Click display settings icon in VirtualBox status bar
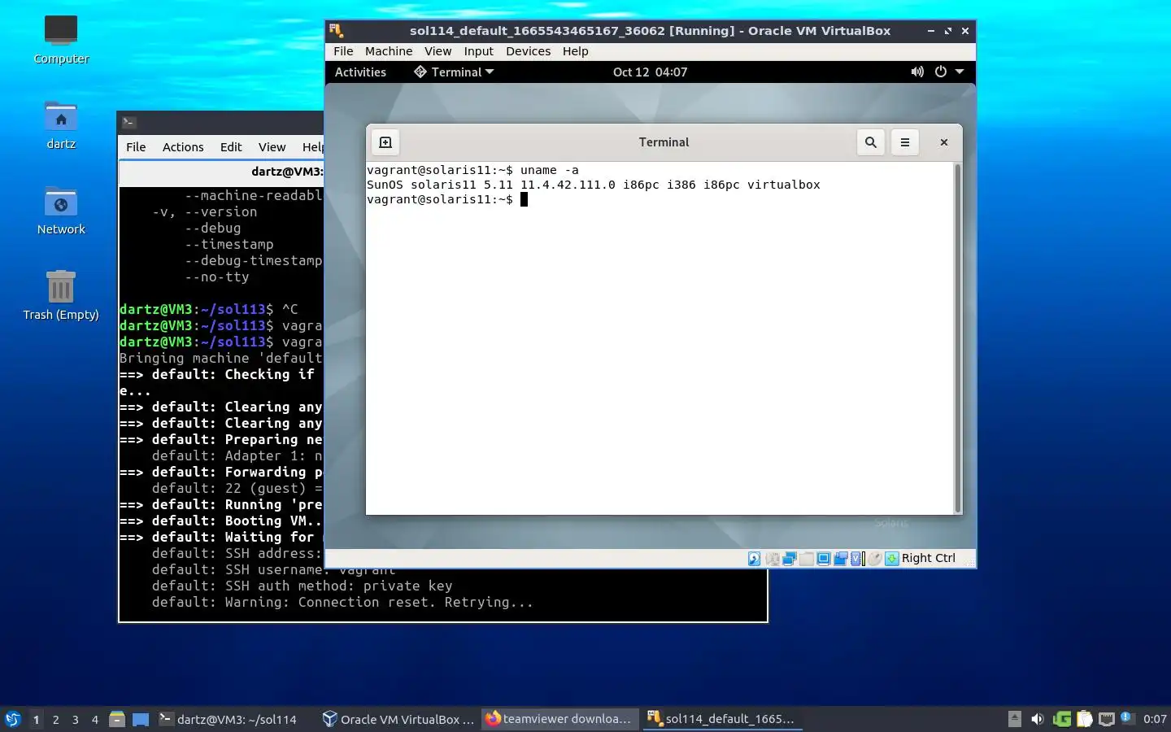Viewport: 1171px width, 732px height. coord(824,559)
